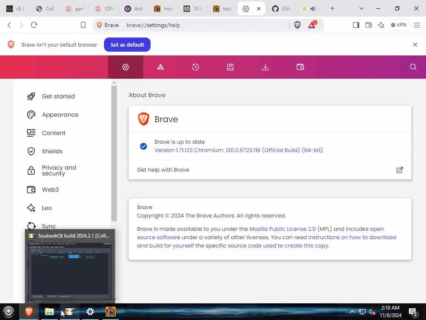Show hidden system tray icons
The width and height of the screenshot is (426, 320).
coord(352,312)
